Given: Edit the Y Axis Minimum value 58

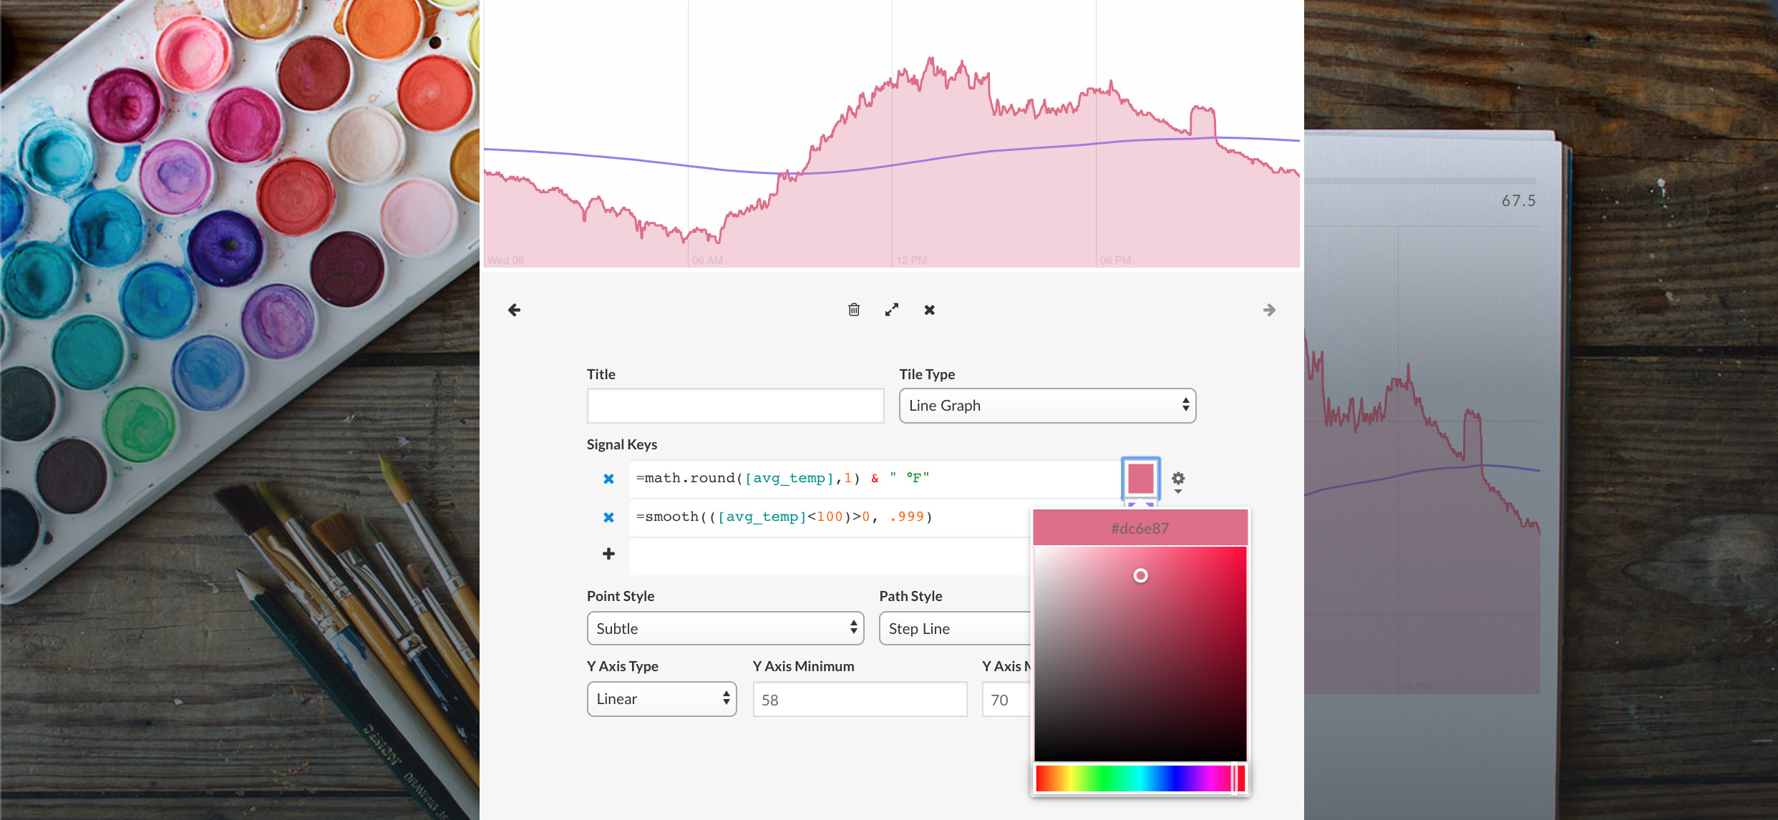Looking at the screenshot, I should coord(859,699).
